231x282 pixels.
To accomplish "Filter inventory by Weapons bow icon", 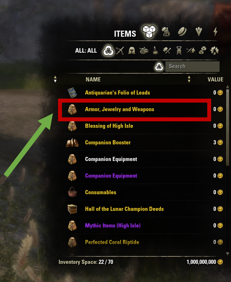I will pyautogui.click(x=120, y=51).
